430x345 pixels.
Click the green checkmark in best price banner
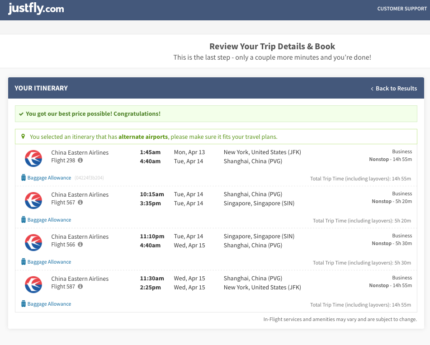pyautogui.click(x=21, y=114)
